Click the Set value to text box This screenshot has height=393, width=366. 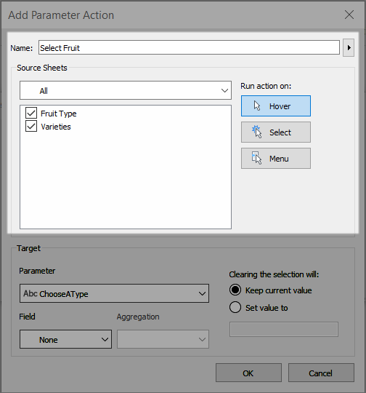pyautogui.click(x=284, y=330)
